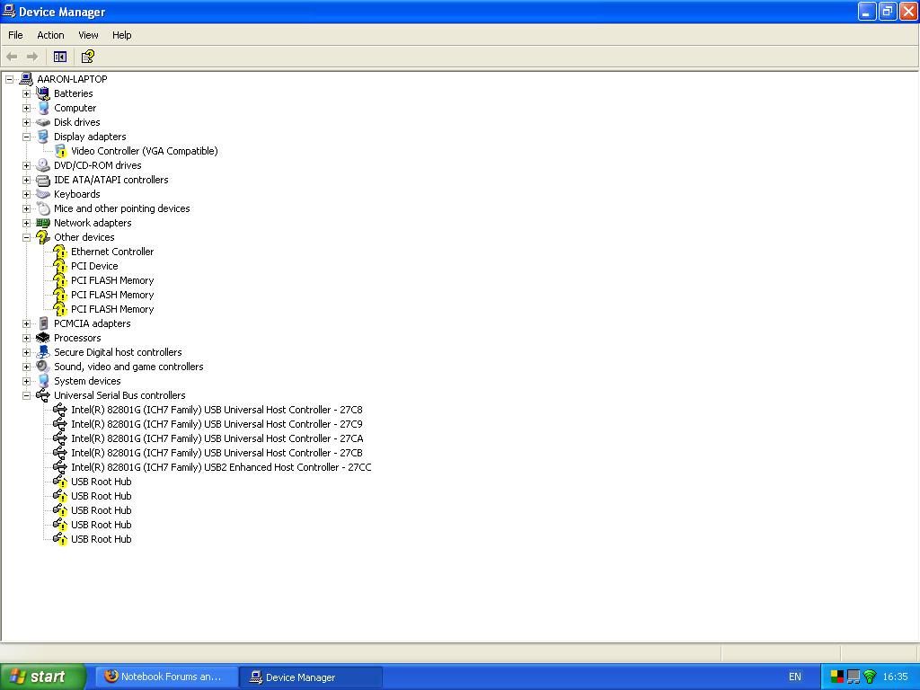The width and height of the screenshot is (920, 690).
Task: Collapse Universal Serial Bus controllers
Action: [x=26, y=395]
